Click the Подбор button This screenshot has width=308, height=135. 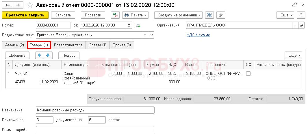[x=69, y=55]
